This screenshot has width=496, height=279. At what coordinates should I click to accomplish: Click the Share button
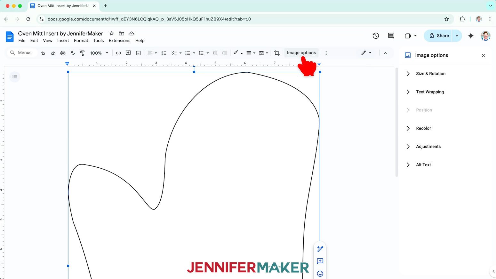pos(439,36)
